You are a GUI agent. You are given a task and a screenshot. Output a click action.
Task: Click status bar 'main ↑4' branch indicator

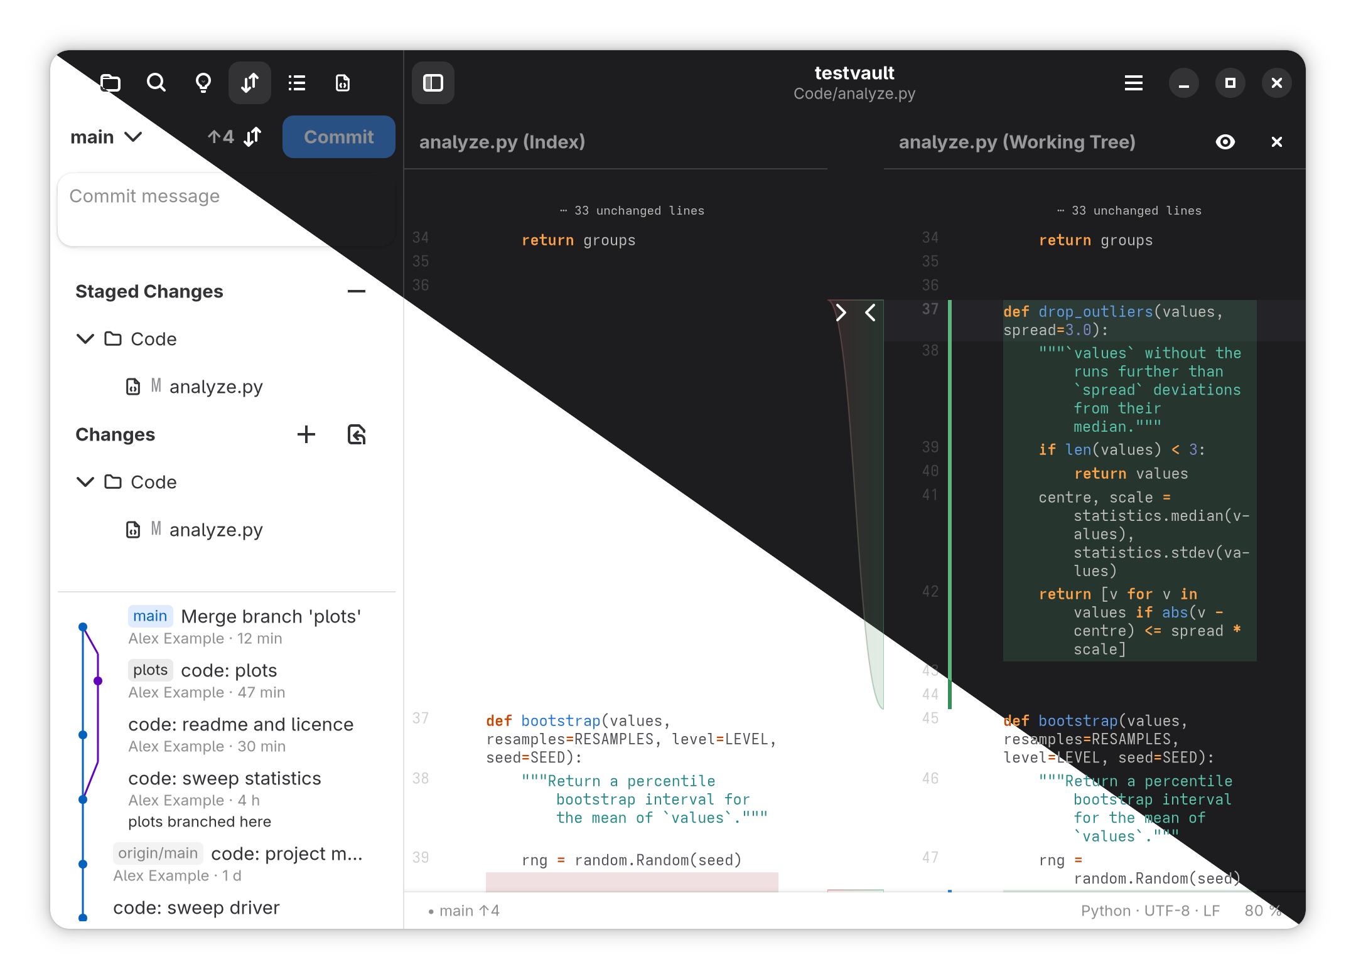(x=464, y=911)
